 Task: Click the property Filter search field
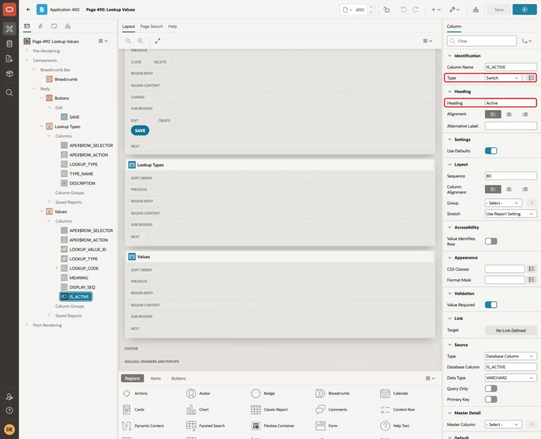(482, 41)
